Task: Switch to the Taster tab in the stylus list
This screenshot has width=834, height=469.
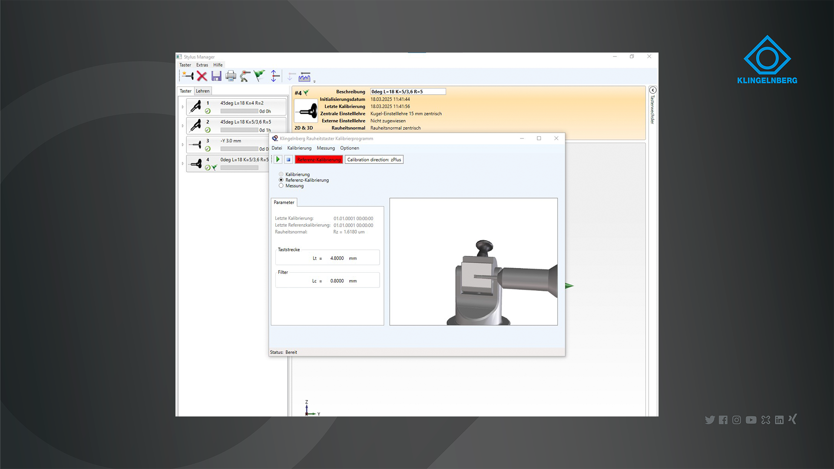Action: (185, 91)
